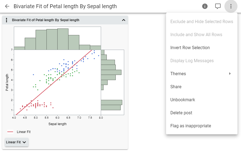
Task: Click Unbookmark in the menu
Action: coord(183,100)
